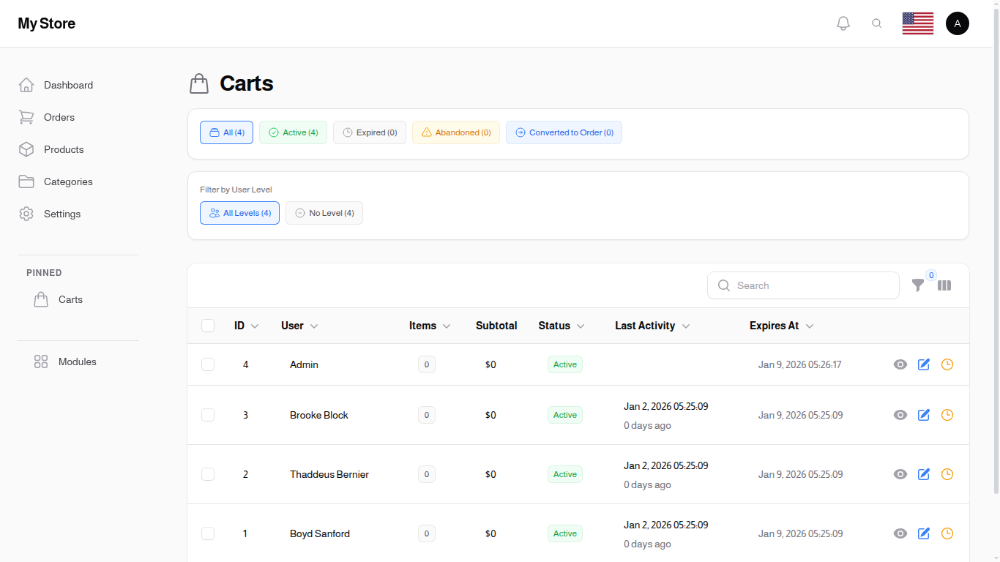Click the header search magnifier icon

coord(877,23)
